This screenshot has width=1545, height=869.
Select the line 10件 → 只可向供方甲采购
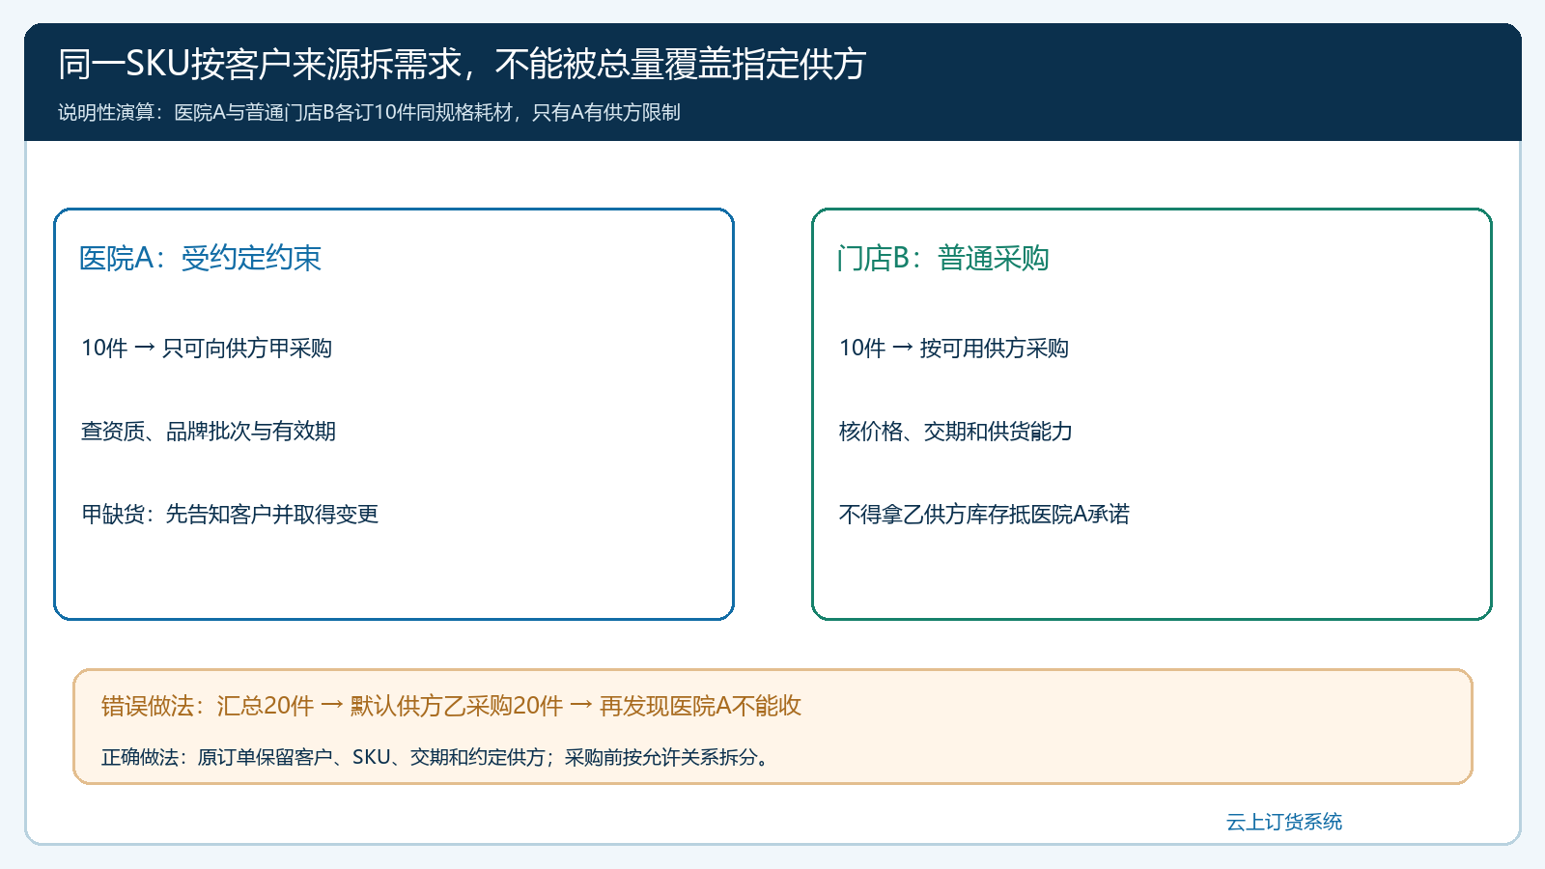pos(207,348)
